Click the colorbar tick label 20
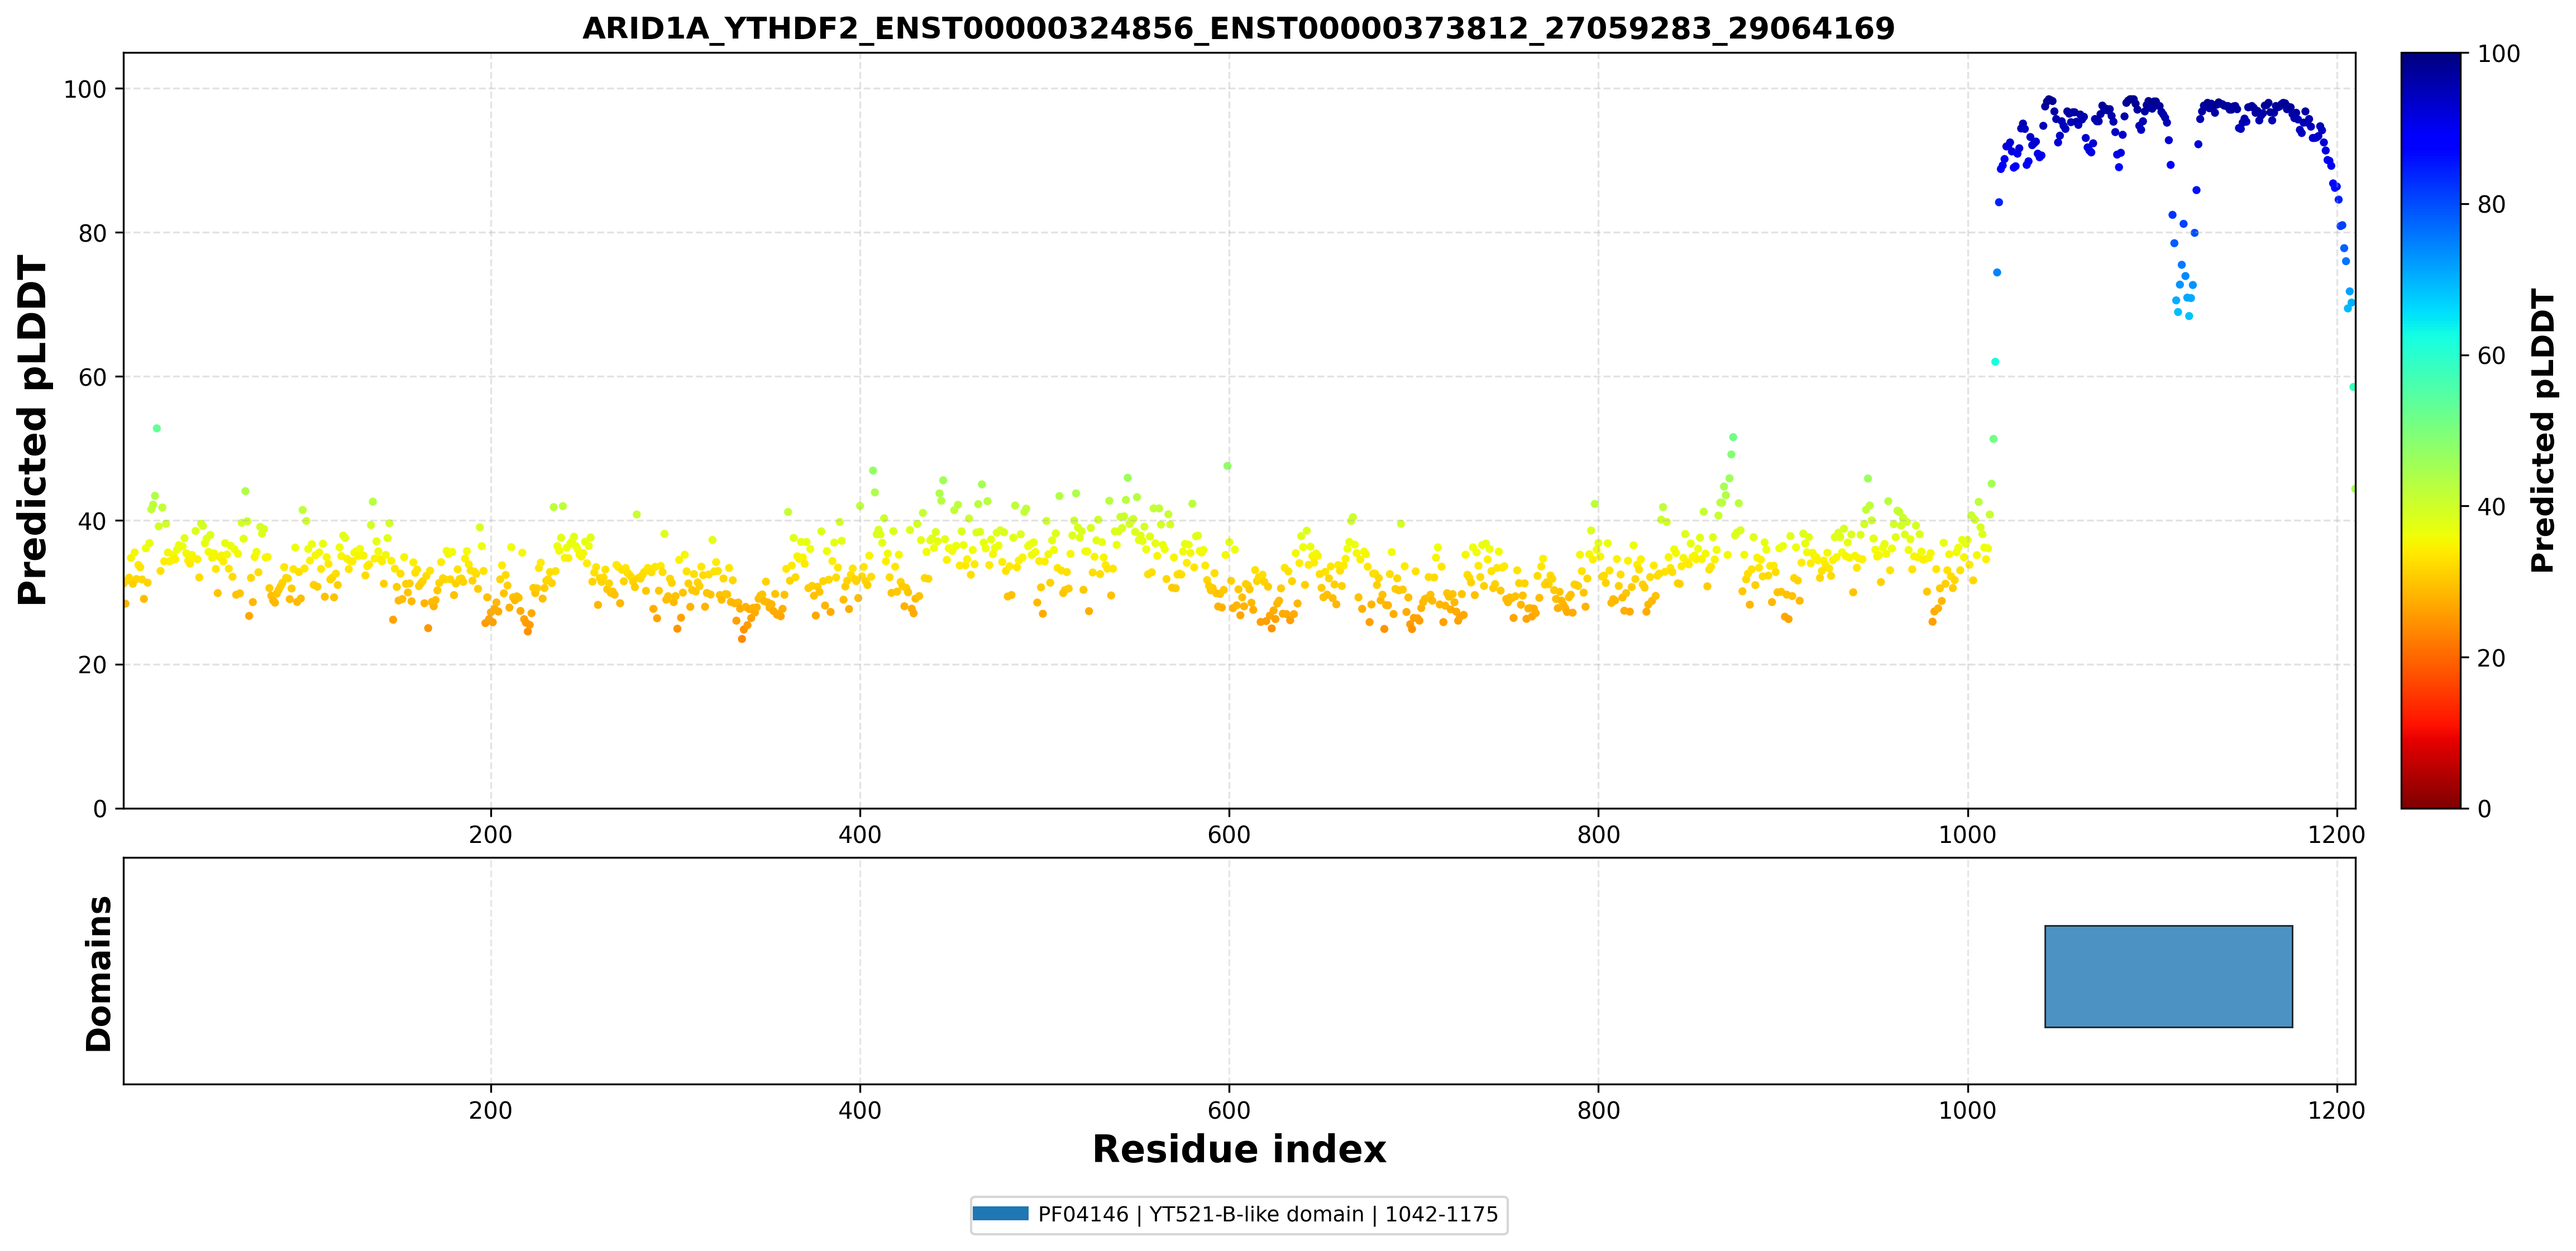 tap(2491, 658)
